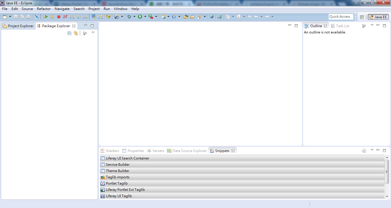Open the External Tools dropdown arrow
The width and height of the screenshot is (391, 208).
click(156, 17)
